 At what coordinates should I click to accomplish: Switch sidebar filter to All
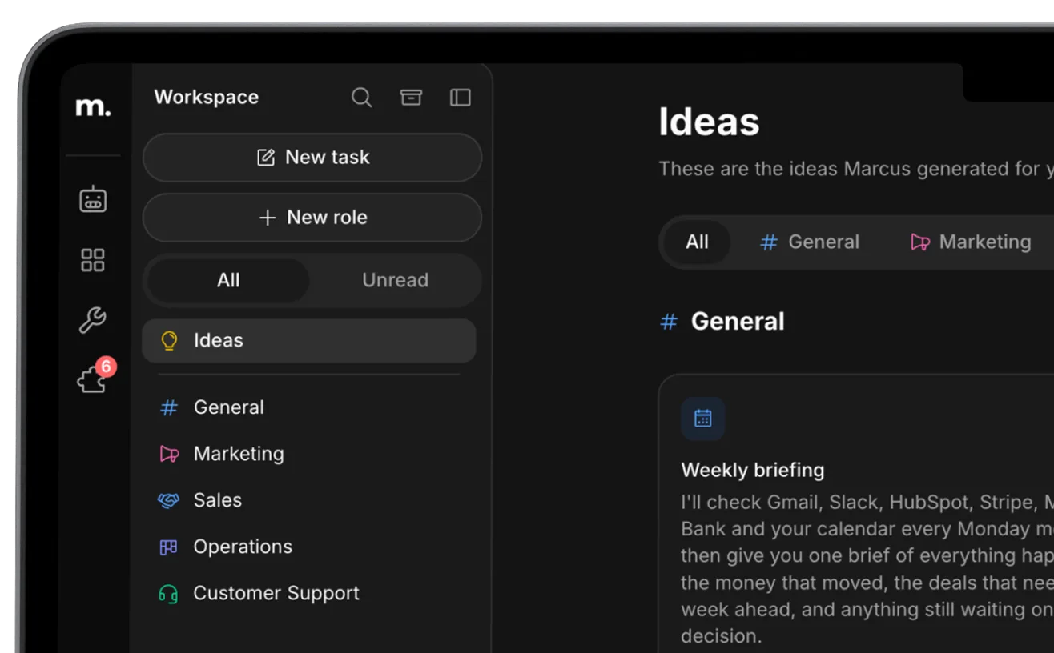pyautogui.click(x=228, y=280)
